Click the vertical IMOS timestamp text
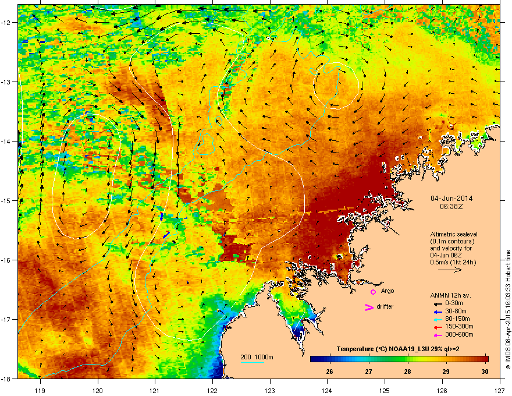The height and width of the screenshot is (396, 512). pyautogui.click(x=508, y=310)
